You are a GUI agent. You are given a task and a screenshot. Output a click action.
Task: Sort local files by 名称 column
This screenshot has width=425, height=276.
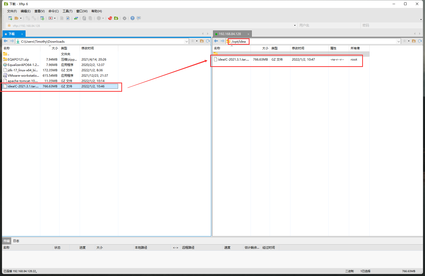point(21,48)
